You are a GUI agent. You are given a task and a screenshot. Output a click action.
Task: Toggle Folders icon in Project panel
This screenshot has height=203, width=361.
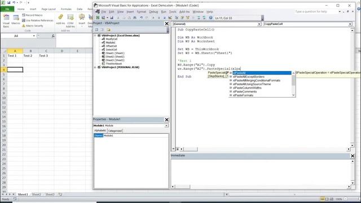click(x=108, y=30)
